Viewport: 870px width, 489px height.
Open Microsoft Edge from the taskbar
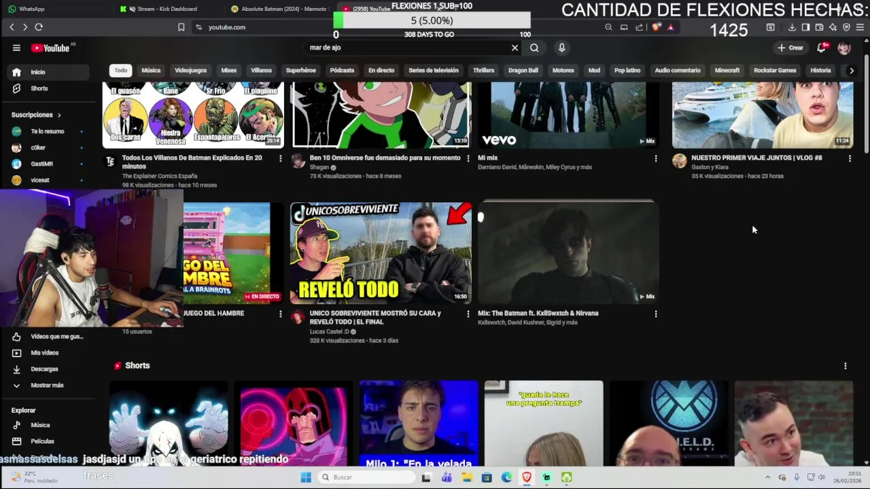click(x=506, y=477)
